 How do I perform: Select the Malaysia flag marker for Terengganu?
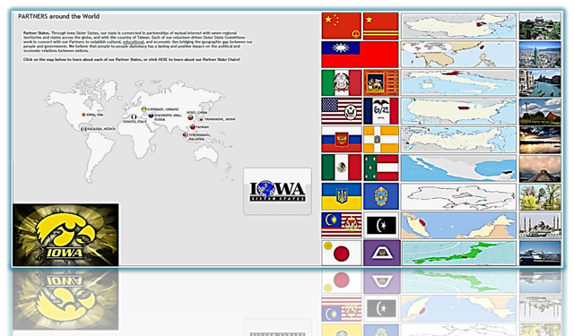[186, 135]
